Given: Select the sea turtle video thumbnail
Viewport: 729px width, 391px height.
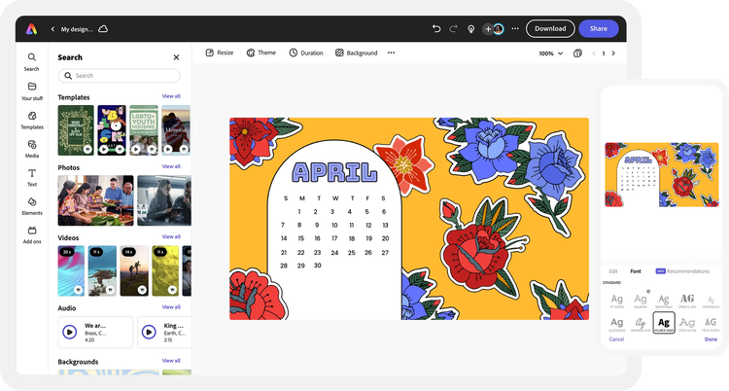Looking at the screenshot, I should click(x=102, y=271).
